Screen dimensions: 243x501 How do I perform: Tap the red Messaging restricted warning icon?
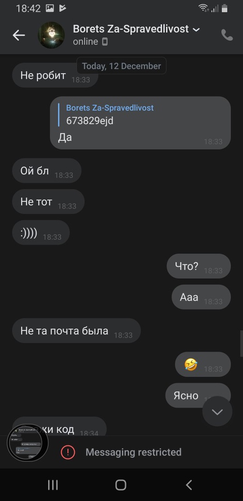(68, 452)
